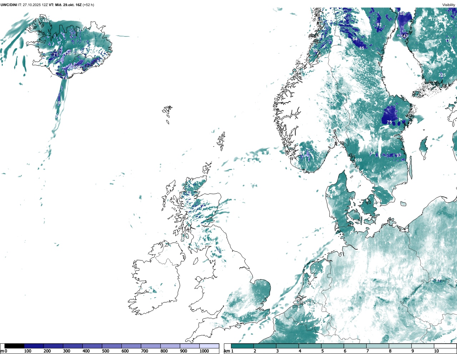This screenshot has width=457, height=354.
Task: Pick the legend swatch between 600 and 700 m
Action: (x=131, y=346)
